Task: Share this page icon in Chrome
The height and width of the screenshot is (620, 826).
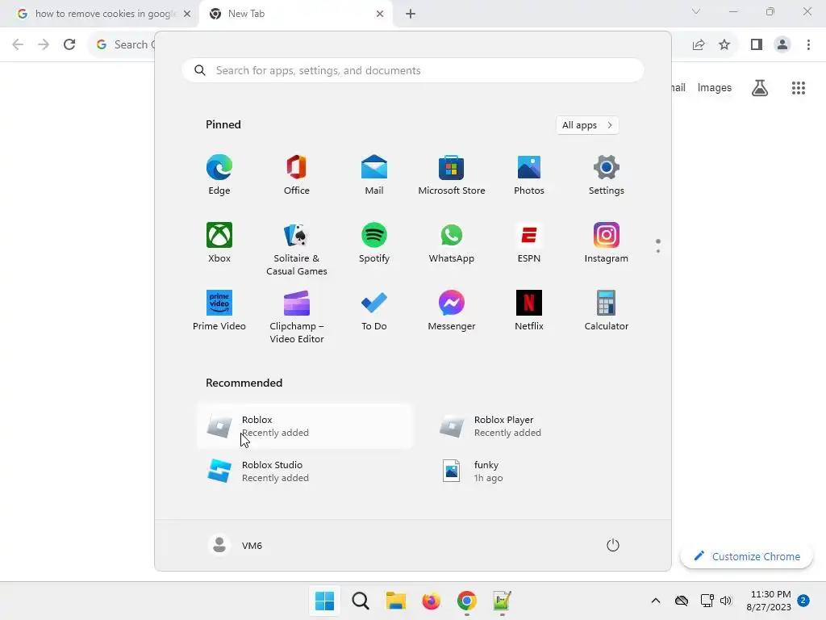Action: 699,44
